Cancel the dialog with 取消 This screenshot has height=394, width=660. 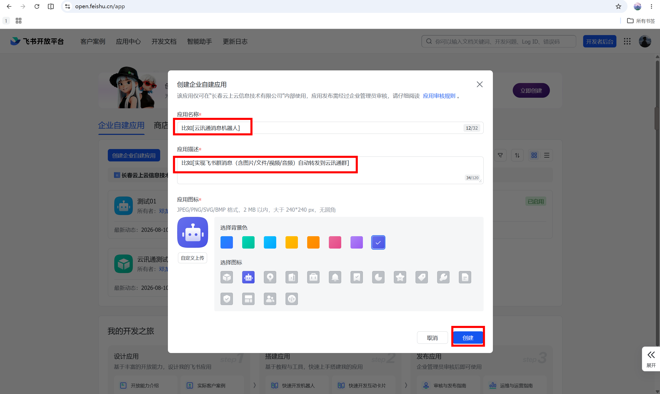pyautogui.click(x=433, y=338)
